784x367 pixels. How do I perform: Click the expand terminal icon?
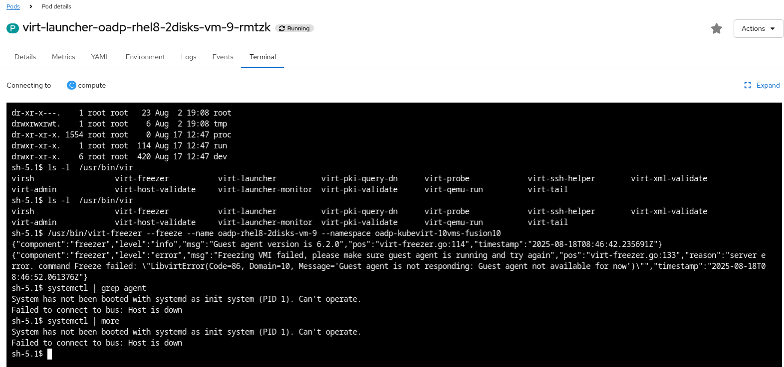click(x=747, y=86)
